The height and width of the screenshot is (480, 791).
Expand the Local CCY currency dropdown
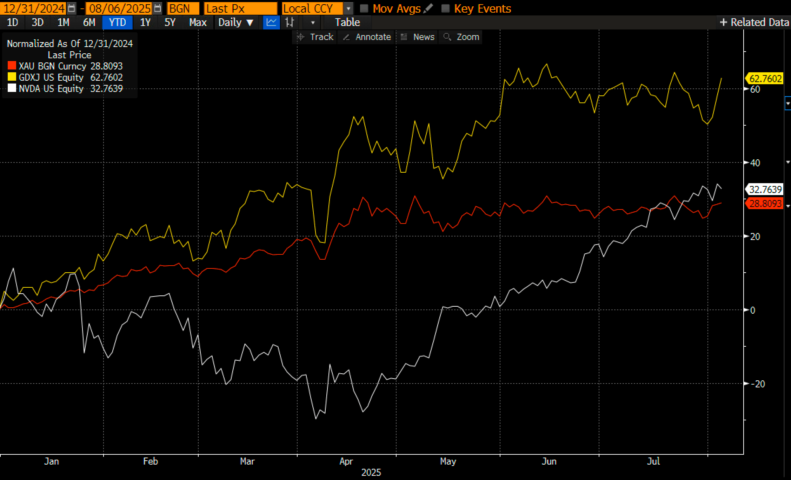[x=348, y=8]
